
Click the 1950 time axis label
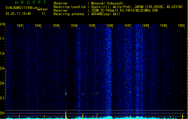[181, 25]
